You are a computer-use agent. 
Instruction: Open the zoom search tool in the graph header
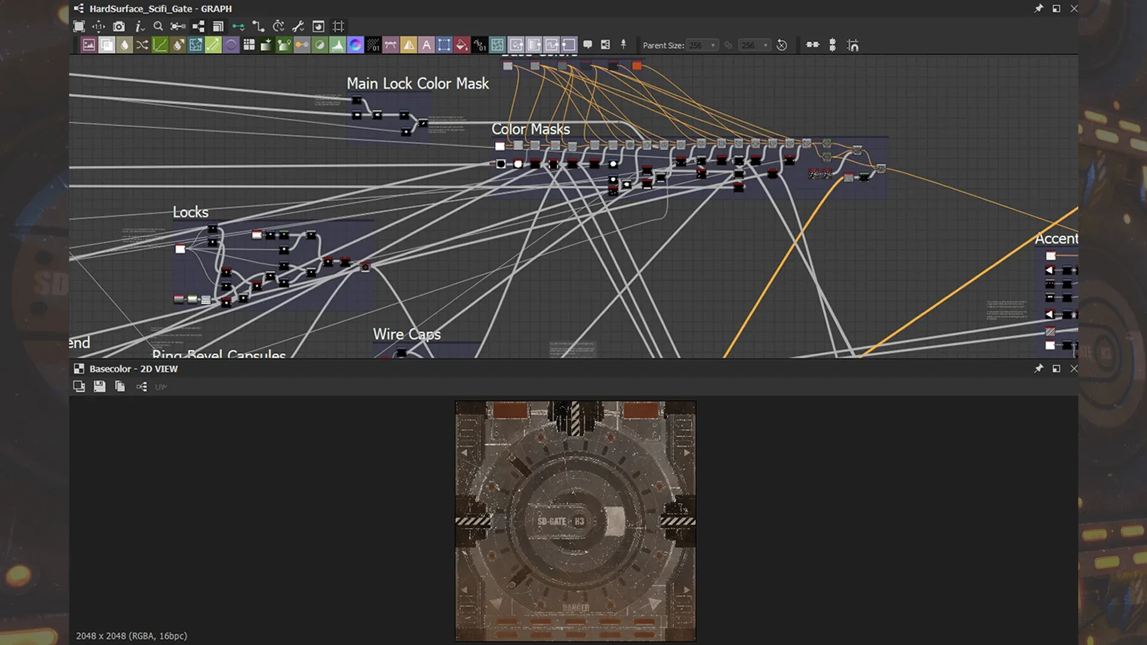158,26
